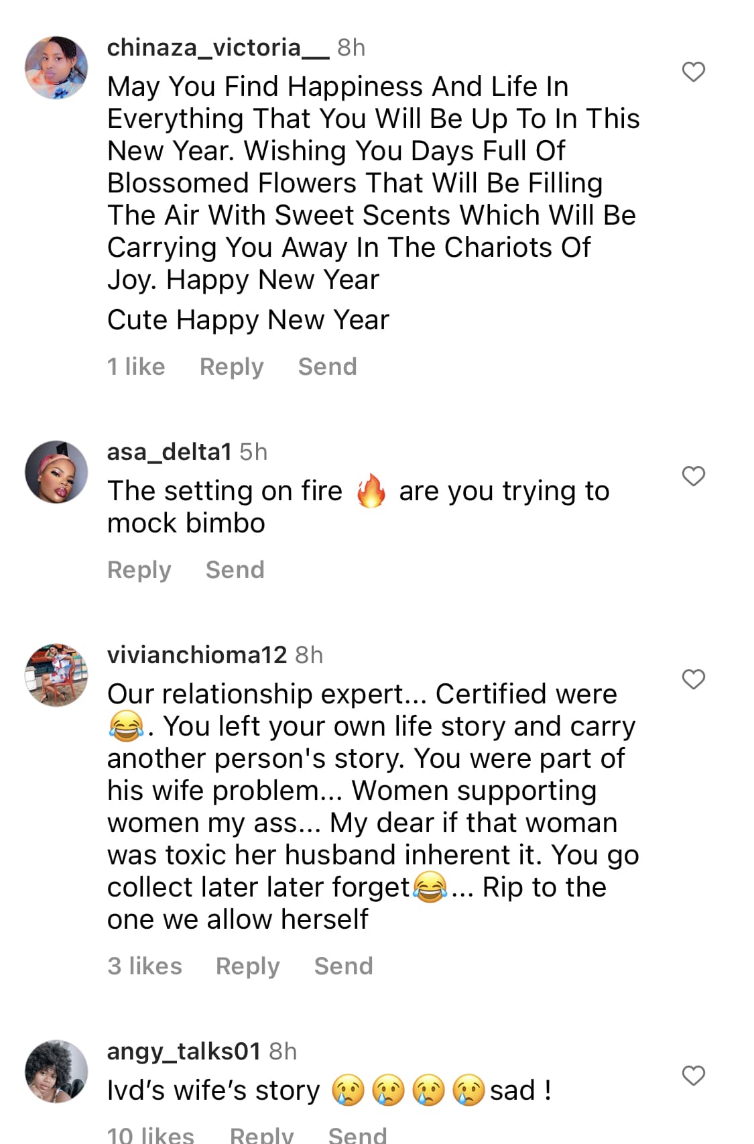Viewport: 754px width, 1144px height.
Task: Reply to chinaza_victoria__'s New Year comment
Action: click(231, 367)
